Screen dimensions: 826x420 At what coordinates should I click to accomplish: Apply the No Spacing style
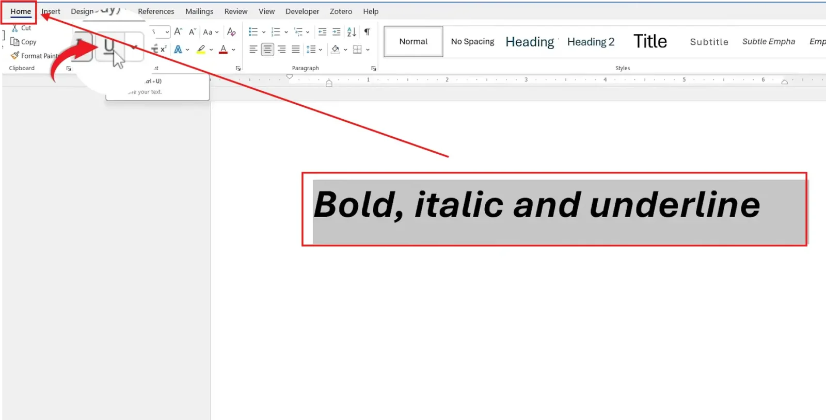tap(472, 42)
